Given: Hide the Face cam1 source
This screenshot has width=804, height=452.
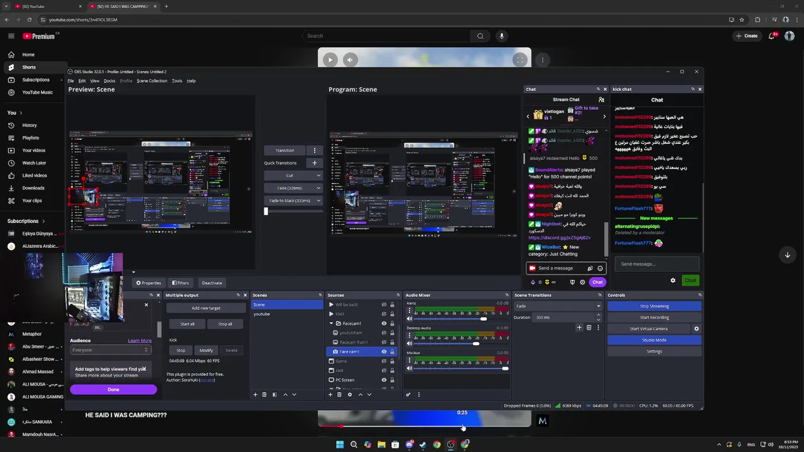Looking at the screenshot, I should [x=384, y=352].
